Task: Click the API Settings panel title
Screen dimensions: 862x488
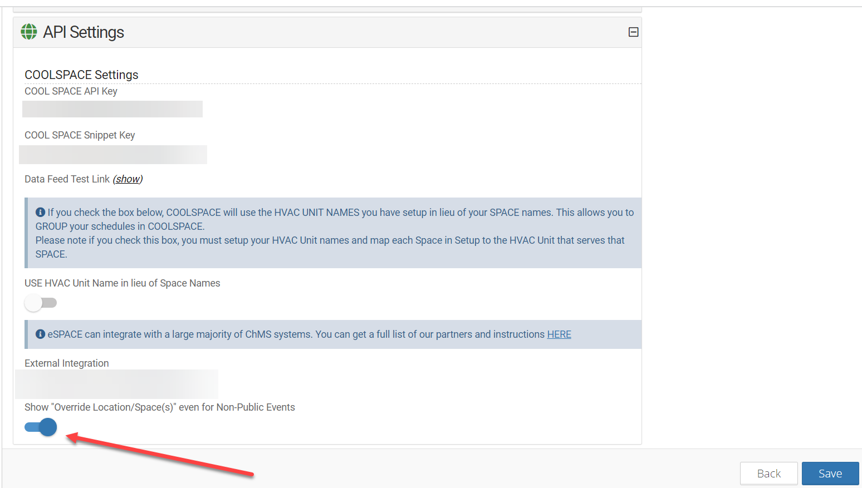Action: [84, 32]
